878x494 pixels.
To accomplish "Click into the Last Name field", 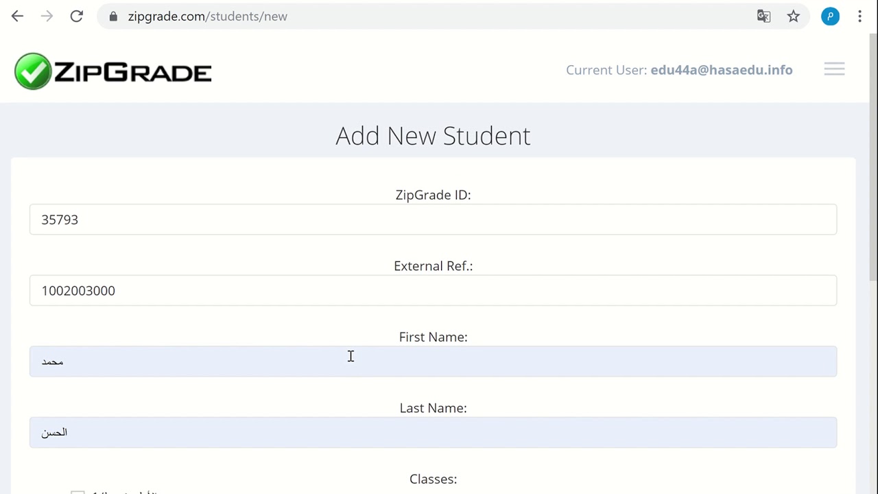I will pyautogui.click(x=433, y=433).
